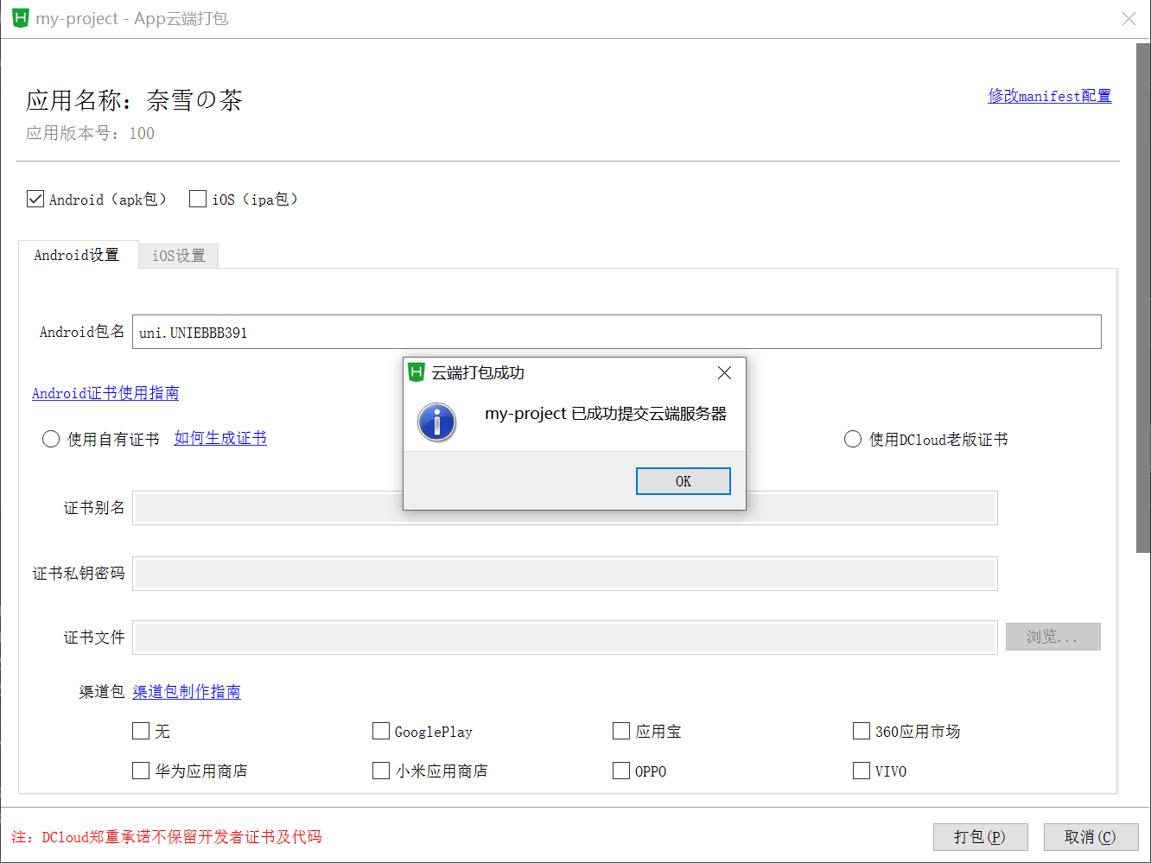Viewport: 1151px width, 863px height.
Task: Click the info icon in success dialog
Action: [437, 422]
